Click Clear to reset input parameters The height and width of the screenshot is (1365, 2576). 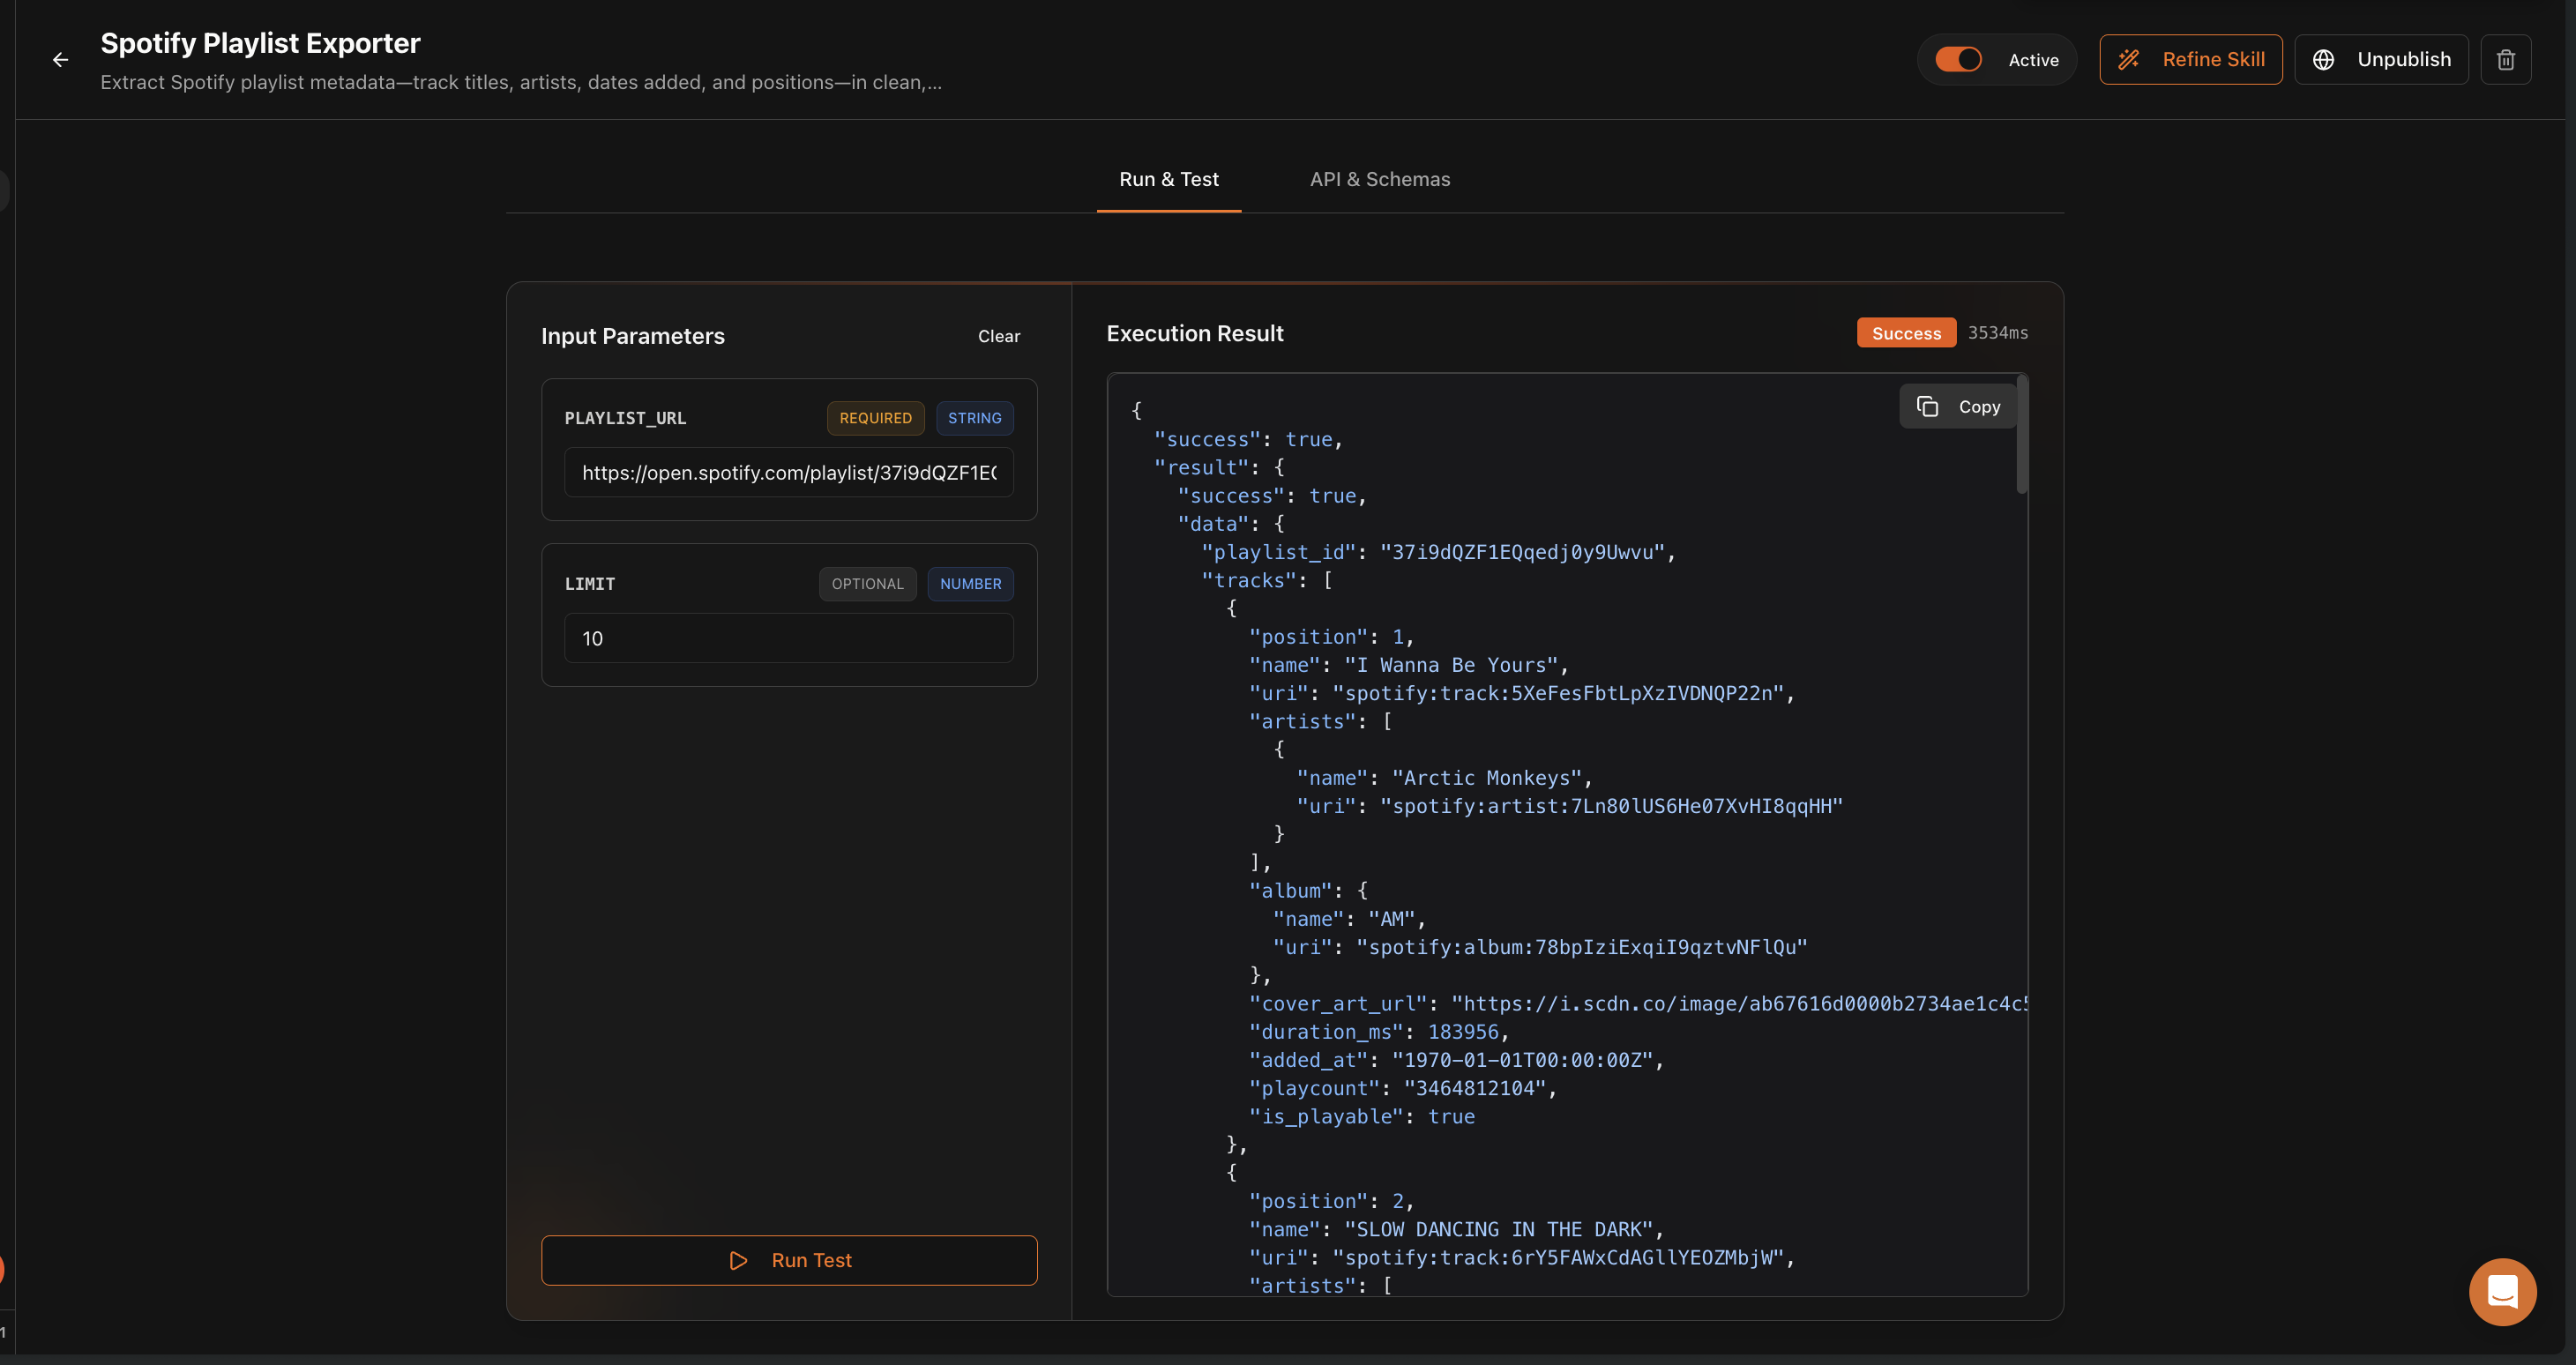coord(998,336)
